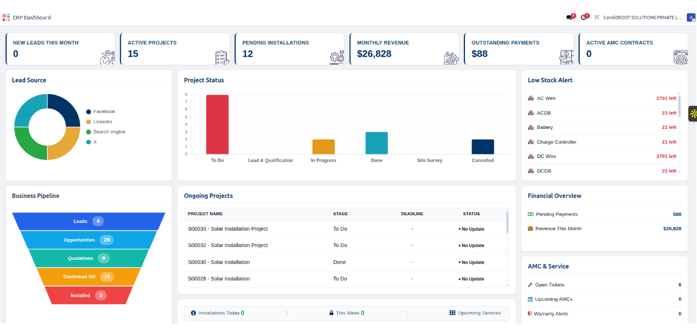Click the This Week lock icon

[x=331, y=313]
